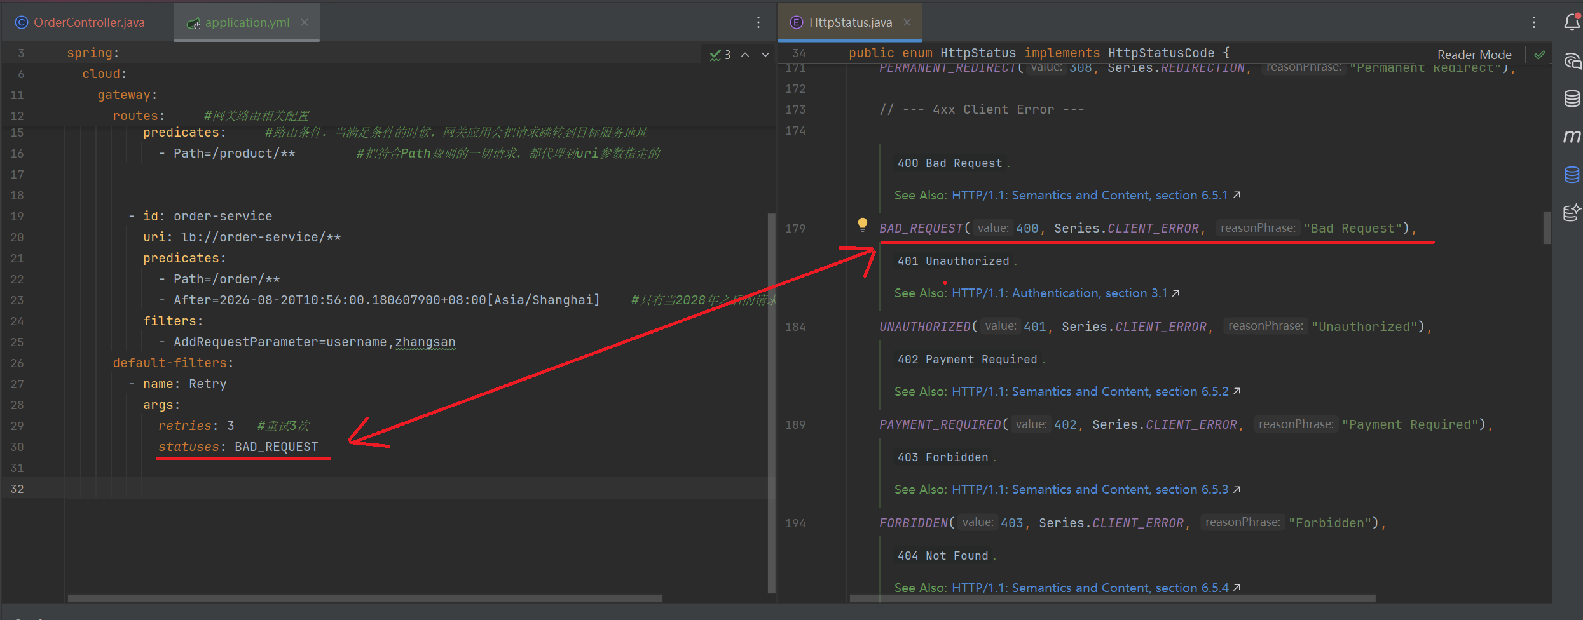Open left editor tab options menu
1583x620 pixels.
click(758, 22)
